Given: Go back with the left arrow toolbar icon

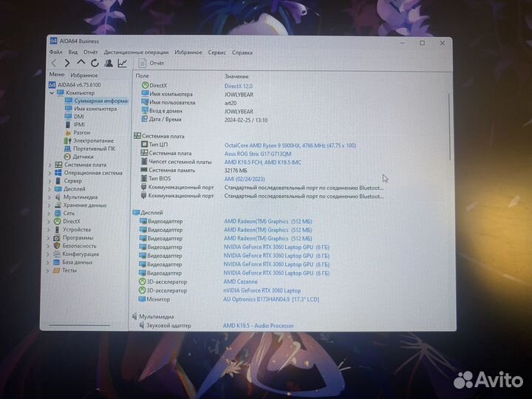Looking at the screenshot, I should click(x=54, y=63).
